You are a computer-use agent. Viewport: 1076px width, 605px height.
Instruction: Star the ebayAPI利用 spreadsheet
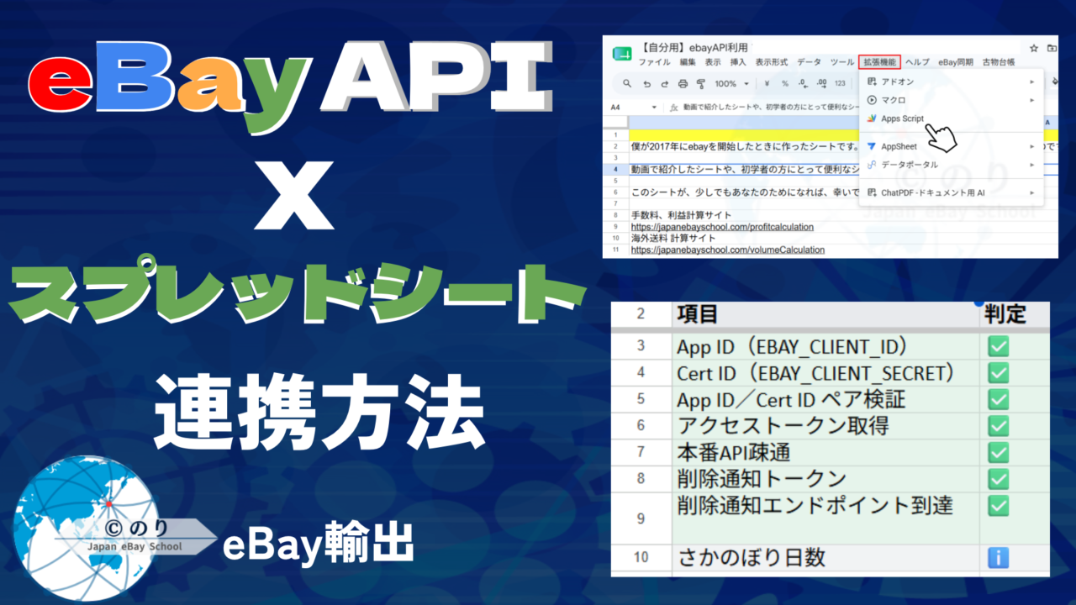pyautogui.click(x=1034, y=48)
